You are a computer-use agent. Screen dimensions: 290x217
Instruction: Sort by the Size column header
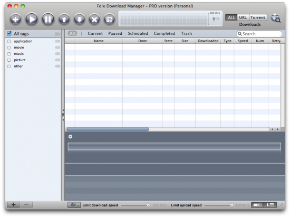185,41
